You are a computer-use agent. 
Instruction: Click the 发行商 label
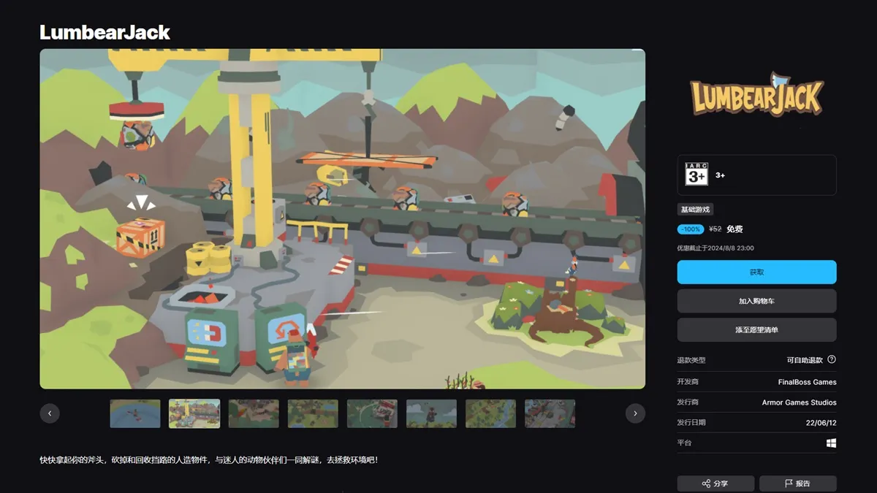coord(688,402)
